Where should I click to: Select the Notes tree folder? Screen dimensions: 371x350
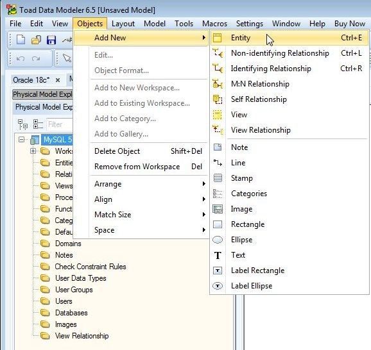pyautogui.click(x=64, y=255)
